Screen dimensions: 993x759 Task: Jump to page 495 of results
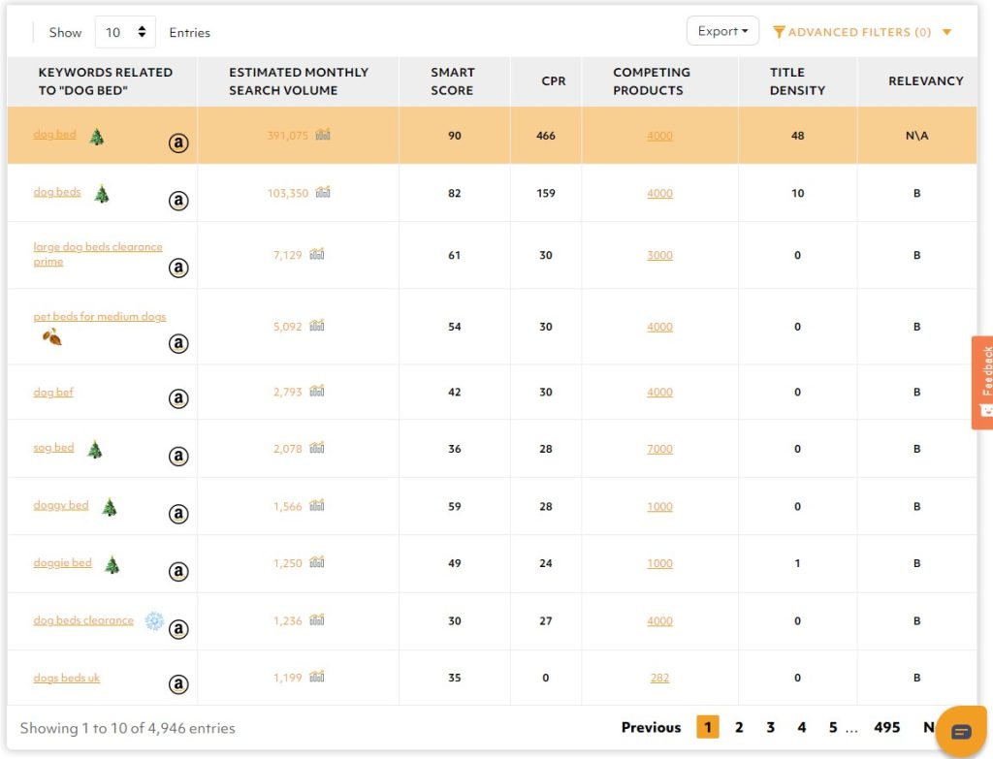(886, 727)
